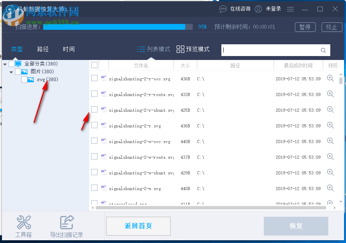Check the box for signalshunting-2-r.svg
Image resolution: width=346 pixels, height=243 pixels.
click(x=94, y=125)
